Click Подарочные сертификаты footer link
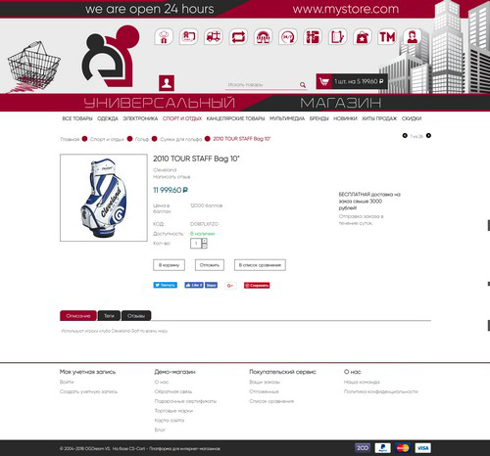This screenshot has width=490, height=456. [185, 401]
